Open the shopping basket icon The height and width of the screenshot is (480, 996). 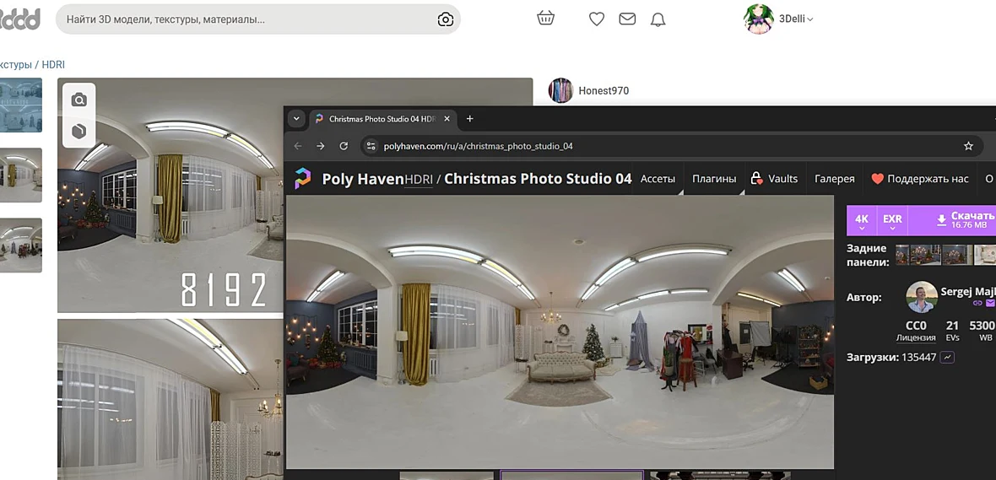(545, 19)
